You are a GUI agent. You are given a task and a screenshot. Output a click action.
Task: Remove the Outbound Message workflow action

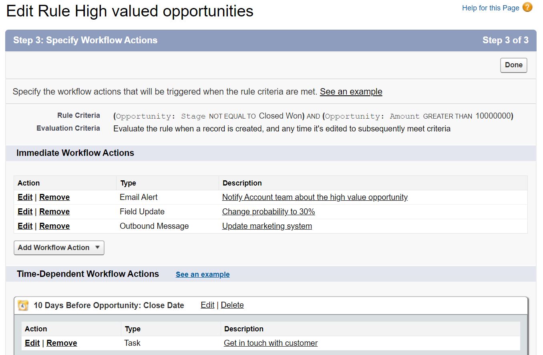54,226
